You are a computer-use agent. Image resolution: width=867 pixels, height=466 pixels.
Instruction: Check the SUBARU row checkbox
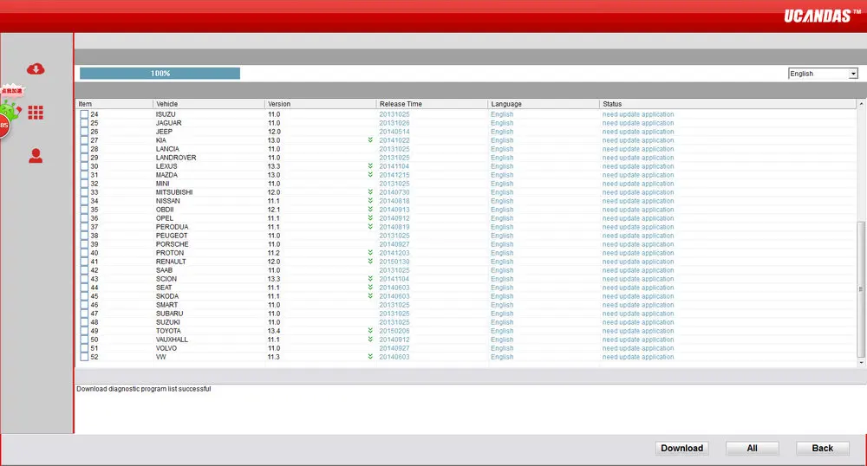[x=84, y=314]
